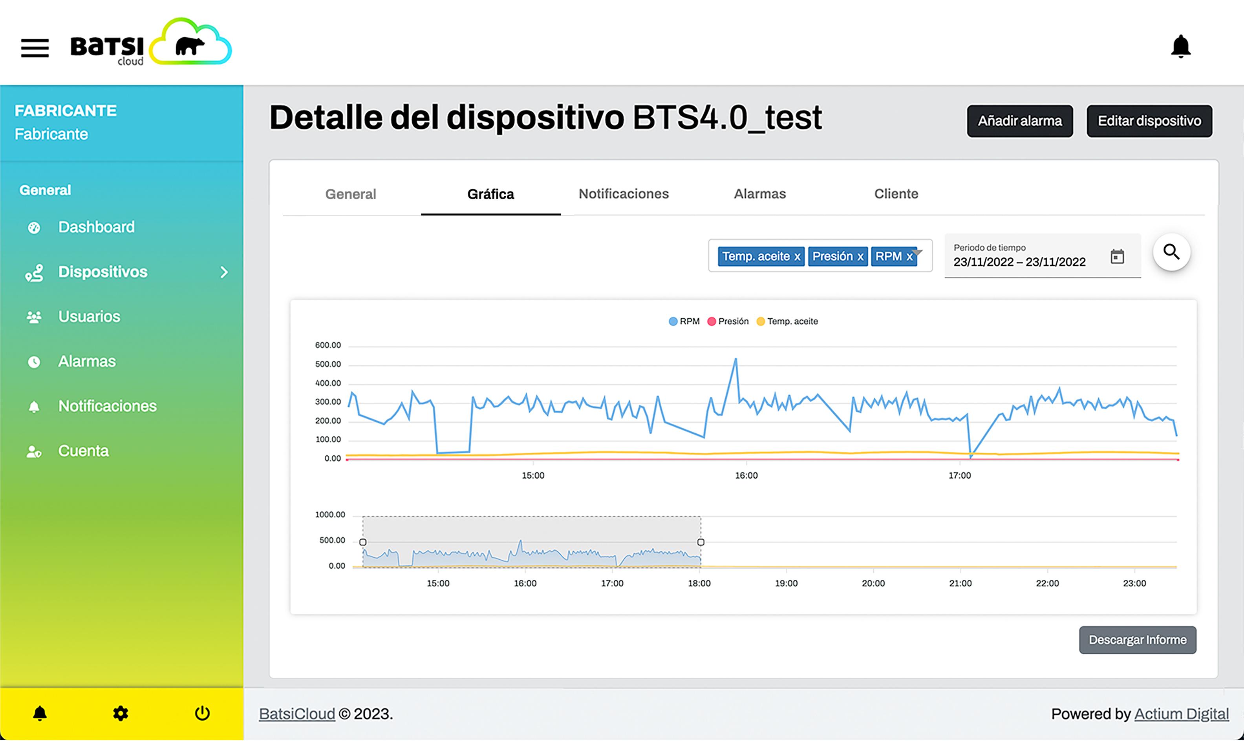Open the calendar date picker icon
The width and height of the screenshot is (1244, 741).
coord(1117,257)
